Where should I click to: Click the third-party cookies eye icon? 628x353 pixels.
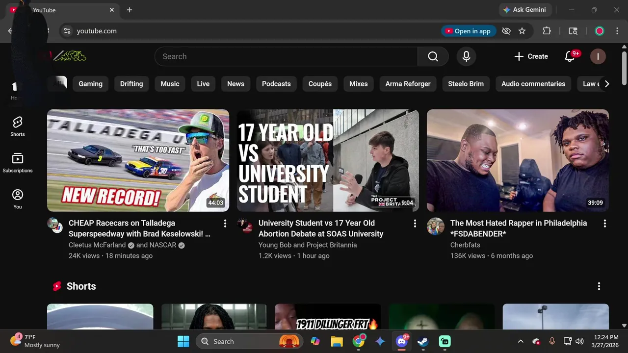[x=506, y=31]
